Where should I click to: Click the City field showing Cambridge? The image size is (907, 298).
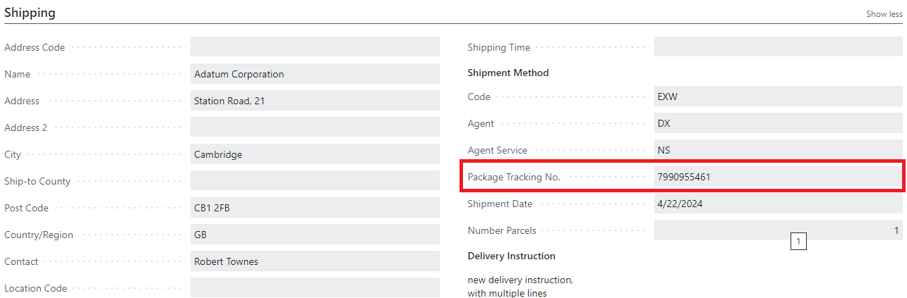pyautogui.click(x=315, y=154)
